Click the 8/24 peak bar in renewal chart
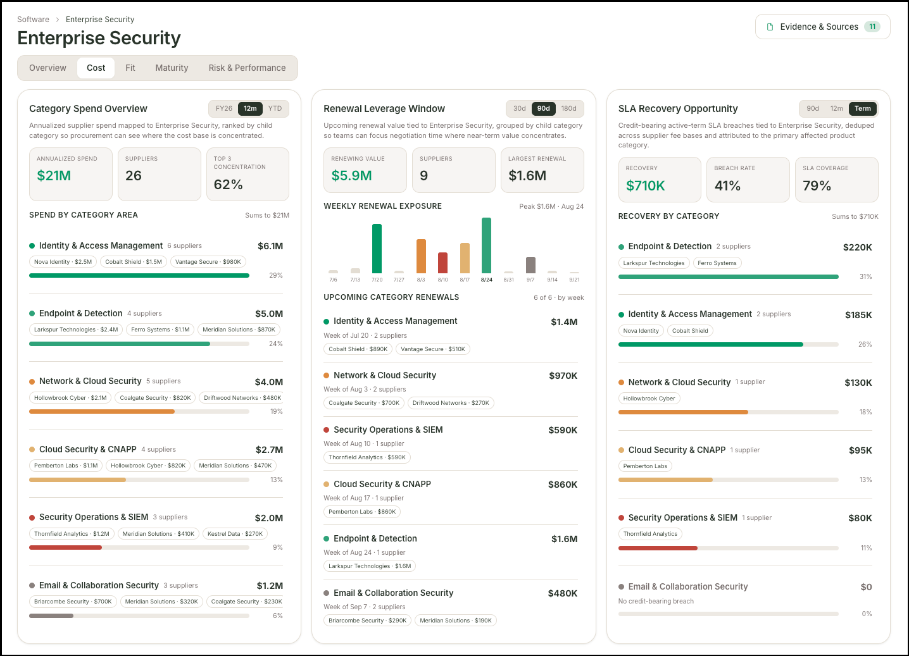 (487, 245)
